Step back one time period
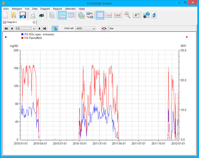This screenshot has width=199, height=158. (x=12, y=28)
